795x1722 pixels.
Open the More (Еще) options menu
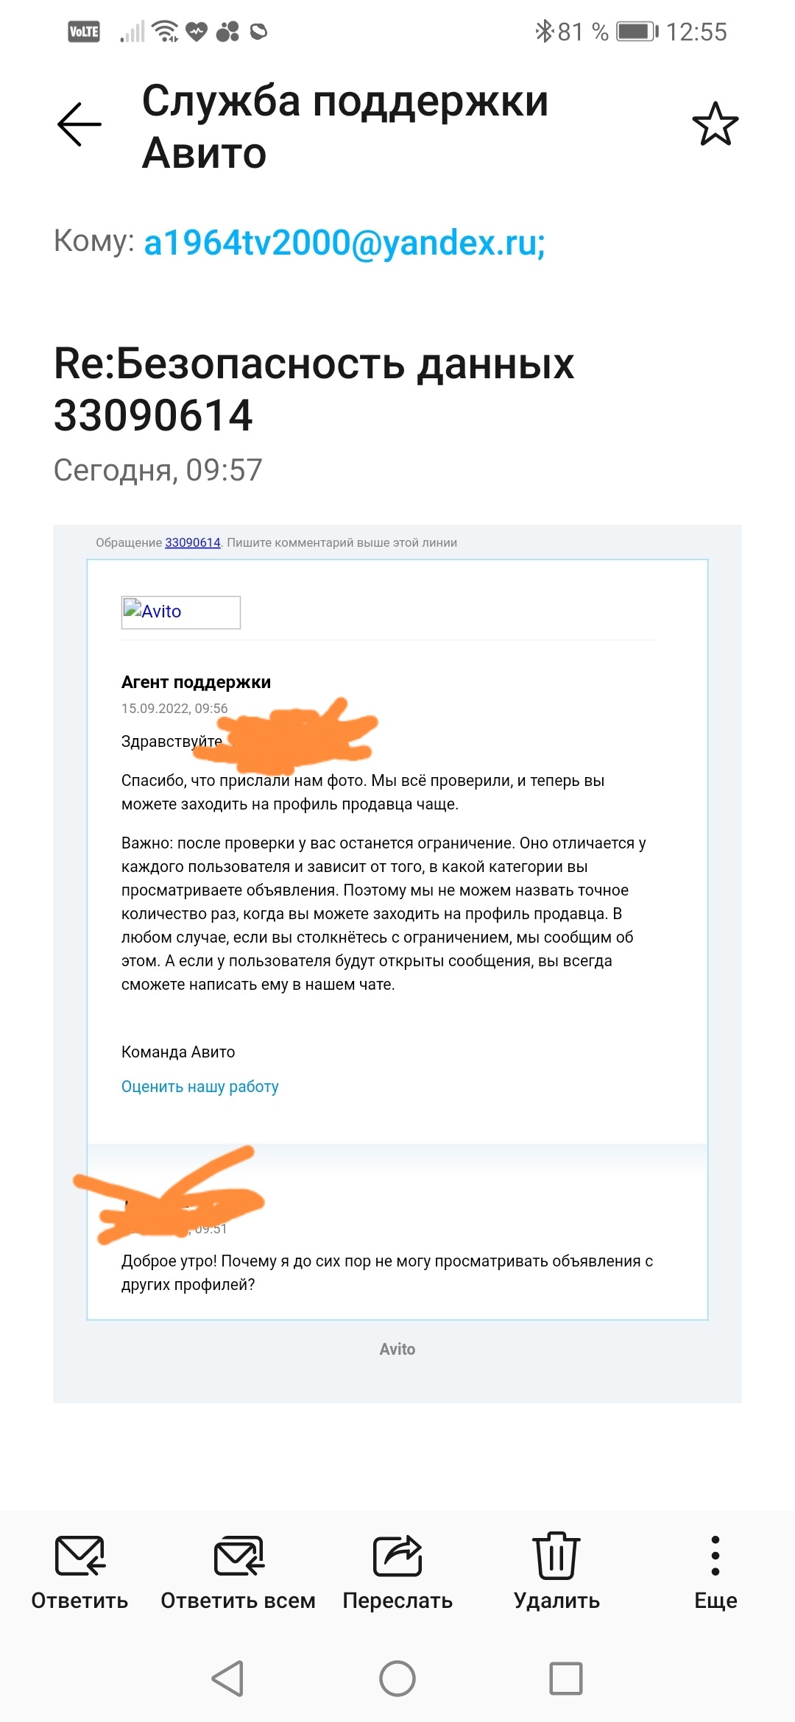[x=715, y=1556]
